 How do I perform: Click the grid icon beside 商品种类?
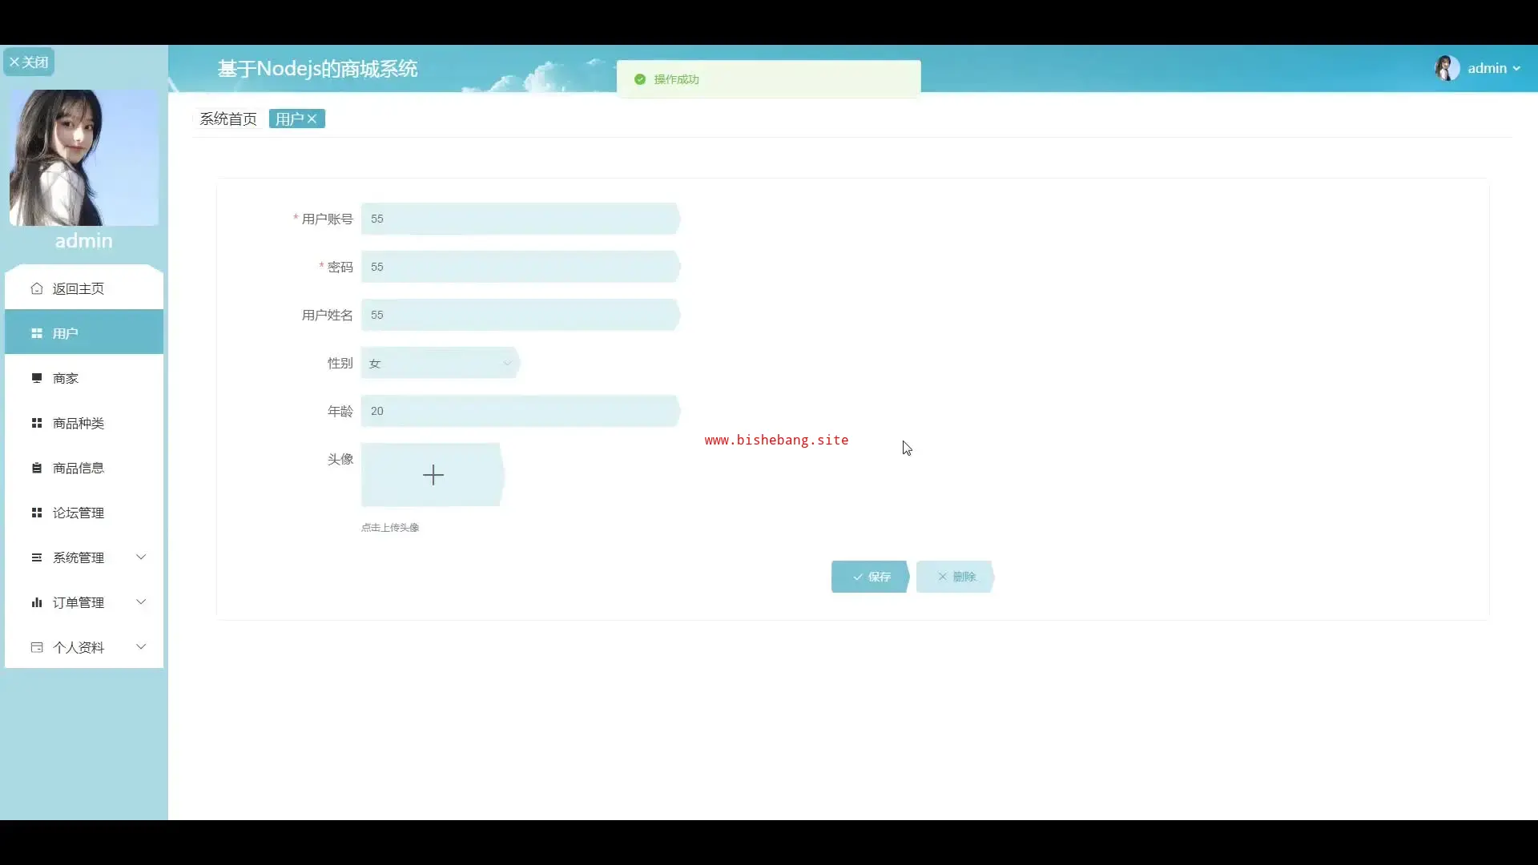tap(37, 423)
